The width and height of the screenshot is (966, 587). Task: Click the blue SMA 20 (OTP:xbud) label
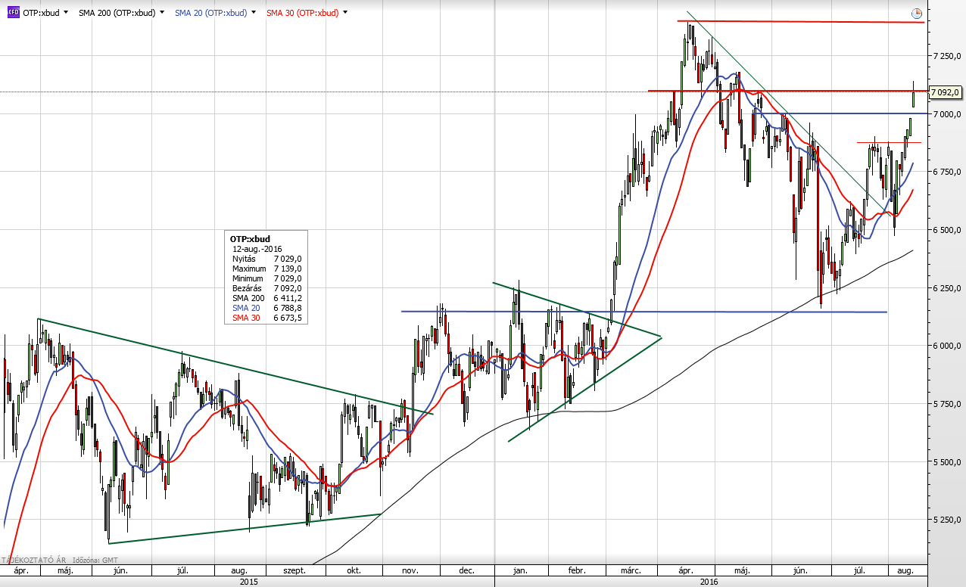(210, 13)
